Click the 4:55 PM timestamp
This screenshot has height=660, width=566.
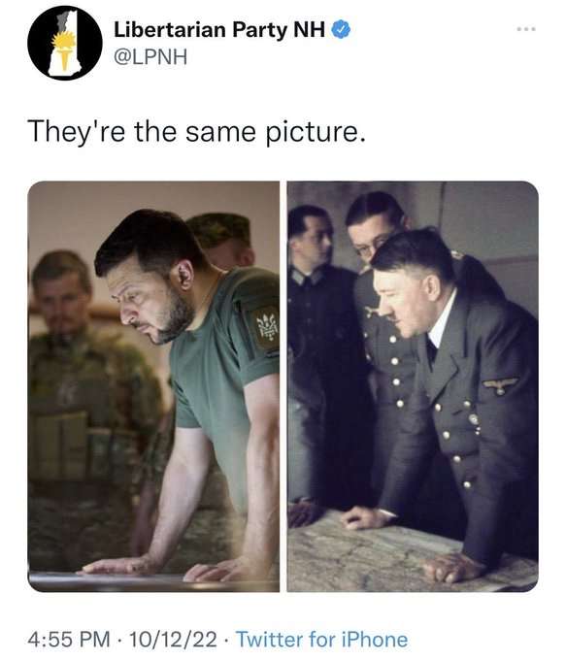tap(69, 639)
